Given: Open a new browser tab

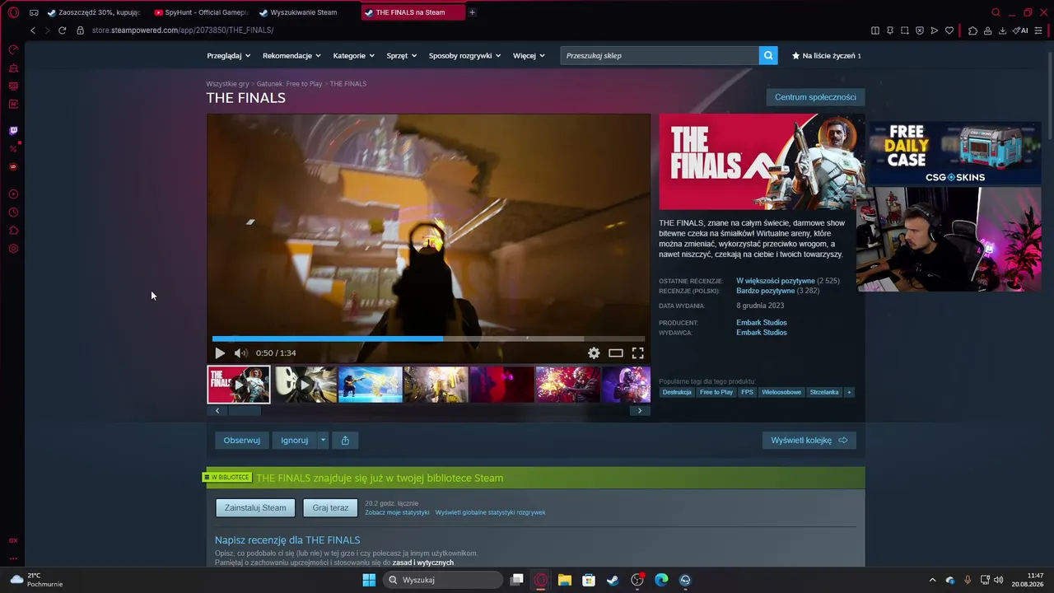Looking at the screenshot, I should [x=472, y=12].
